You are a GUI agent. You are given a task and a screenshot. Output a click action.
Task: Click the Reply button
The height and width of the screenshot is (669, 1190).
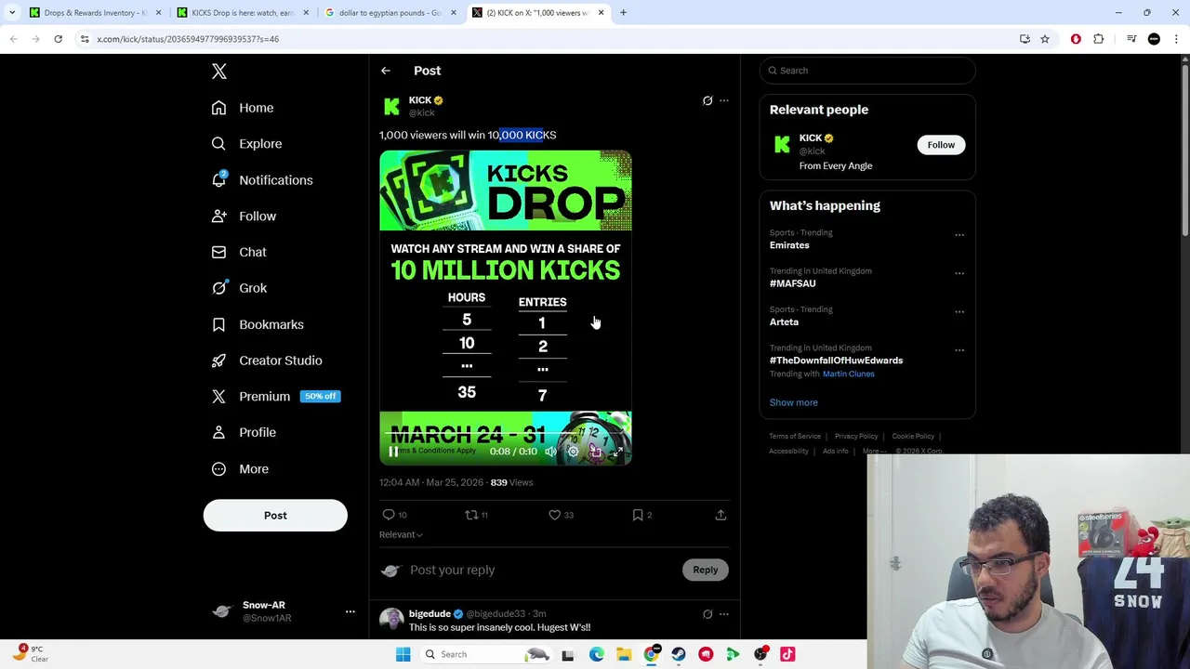point(706,570)
